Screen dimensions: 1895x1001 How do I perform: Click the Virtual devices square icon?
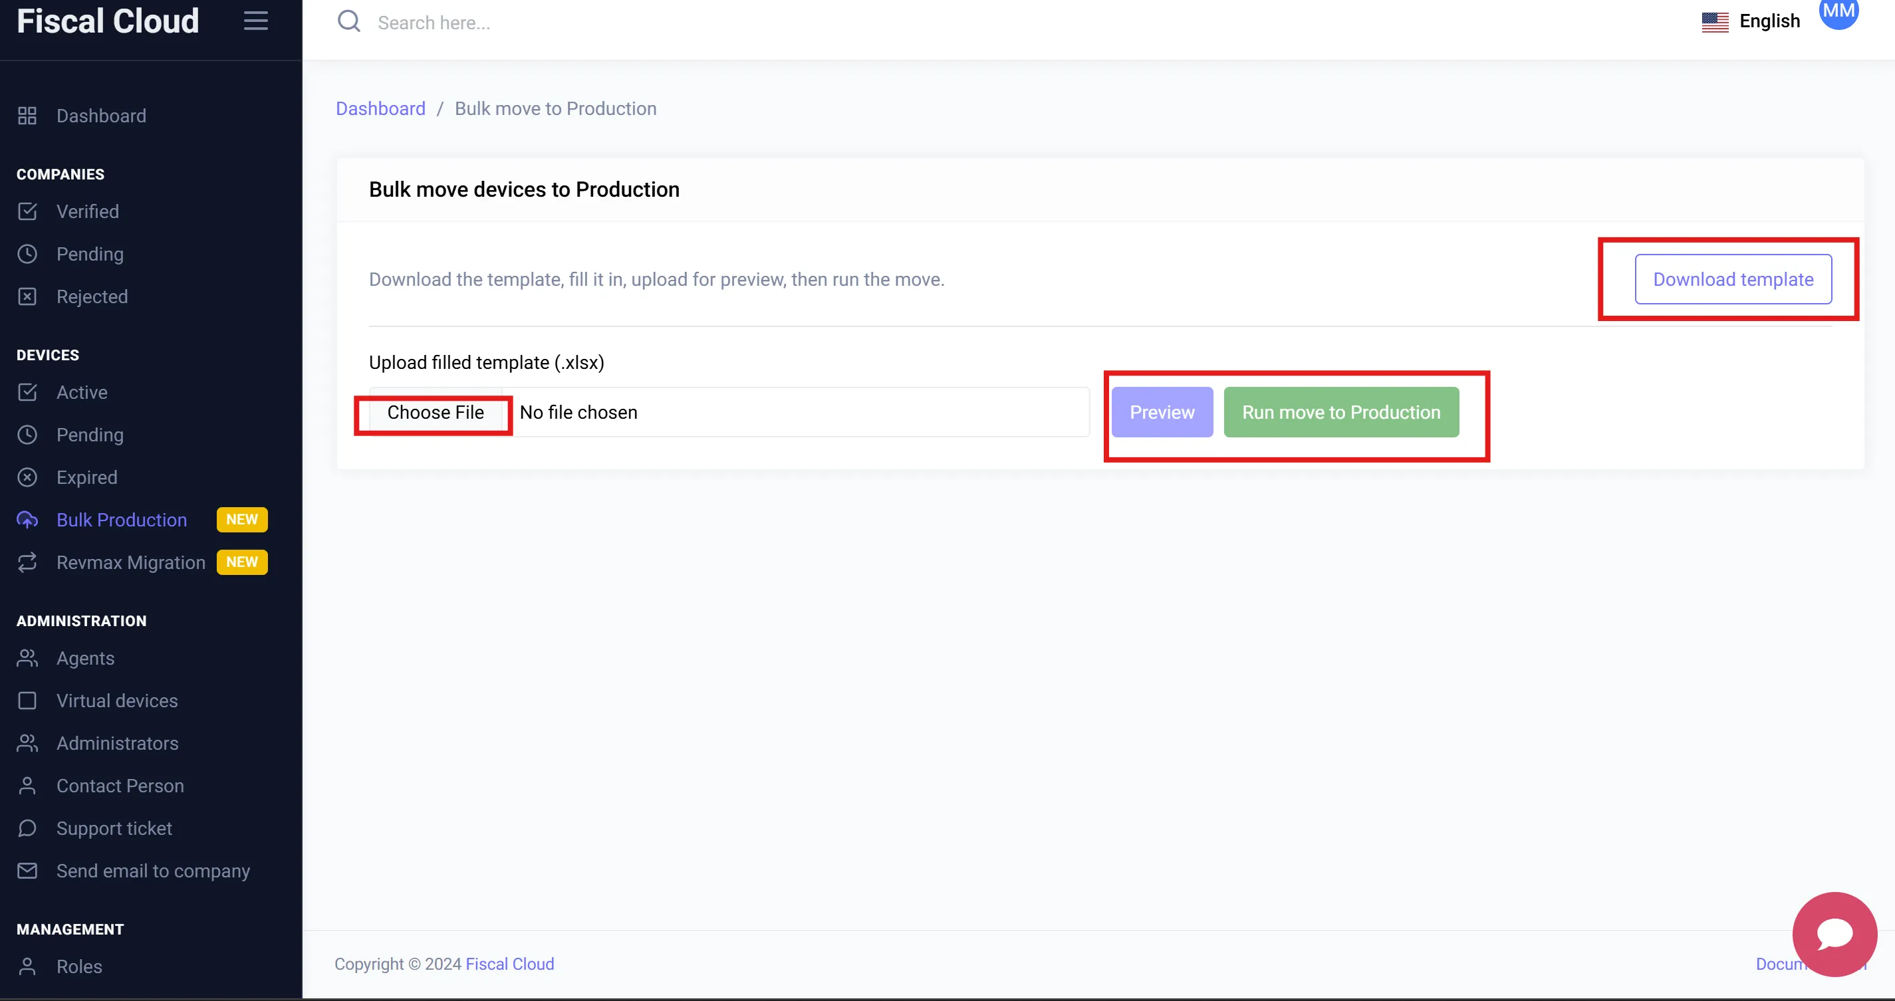tap(27, 701)
